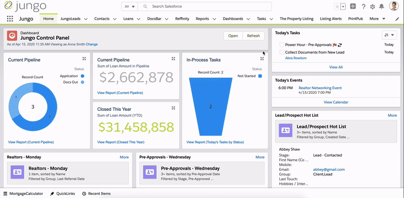
Task: Click the Application status legend swatch
Action: coord(82,76)
